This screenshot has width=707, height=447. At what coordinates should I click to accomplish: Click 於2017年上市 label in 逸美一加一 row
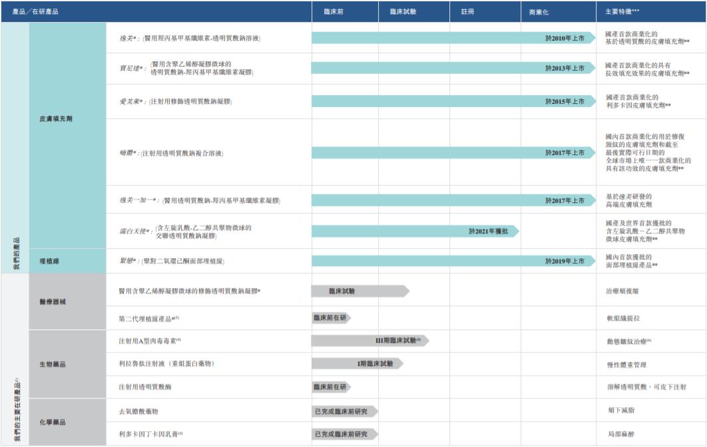tap(565, 200)
